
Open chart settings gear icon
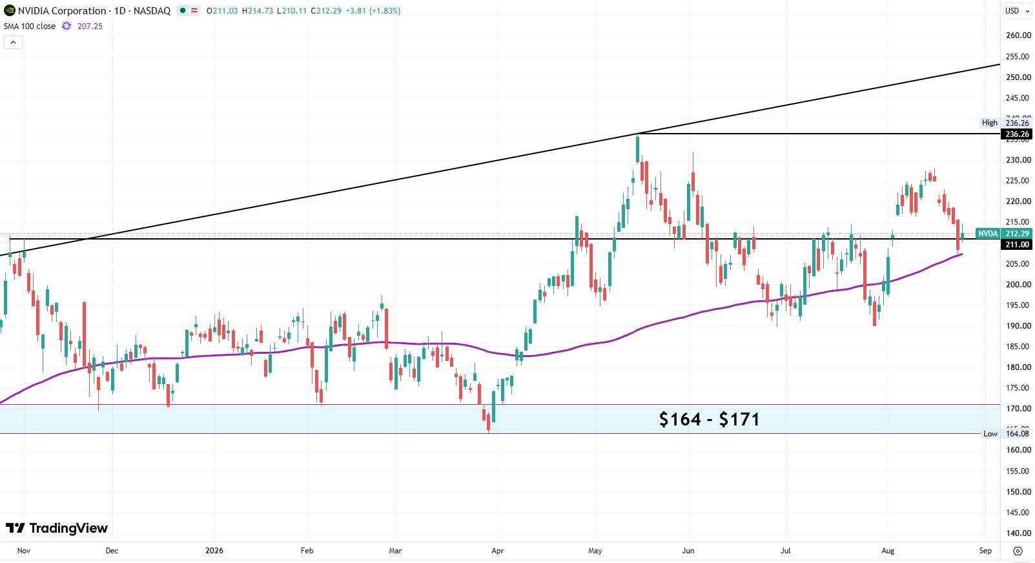[1018, 551]
